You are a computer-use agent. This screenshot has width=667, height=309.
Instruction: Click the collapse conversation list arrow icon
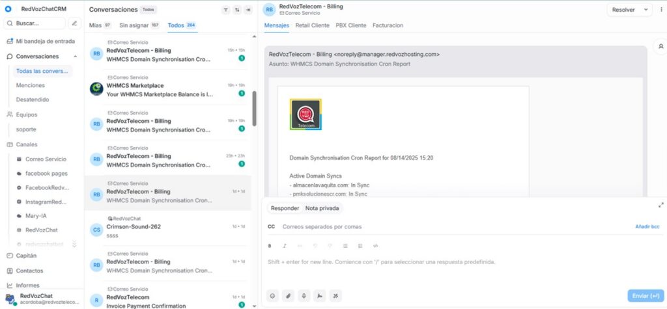248,10
